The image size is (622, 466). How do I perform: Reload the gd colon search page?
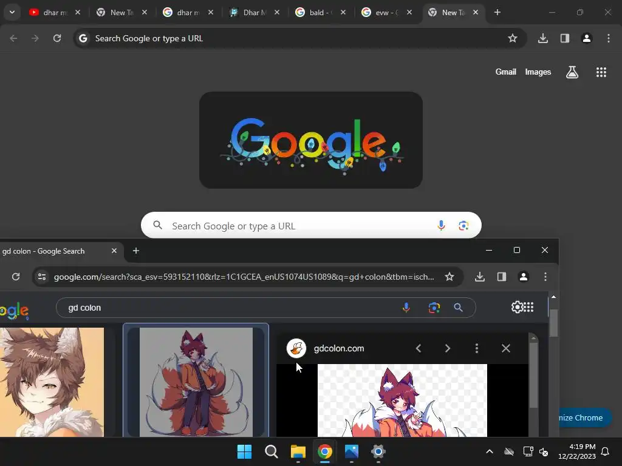pyautogui.click(x=16, y=277)
